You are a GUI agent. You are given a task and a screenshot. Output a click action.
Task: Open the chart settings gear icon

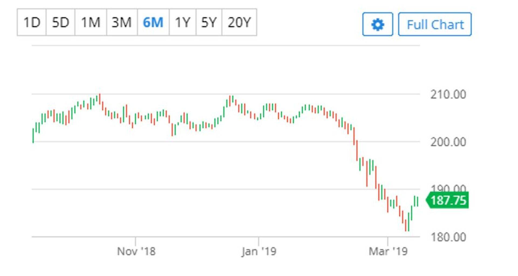pyautogui.click(x=377, y=24)
